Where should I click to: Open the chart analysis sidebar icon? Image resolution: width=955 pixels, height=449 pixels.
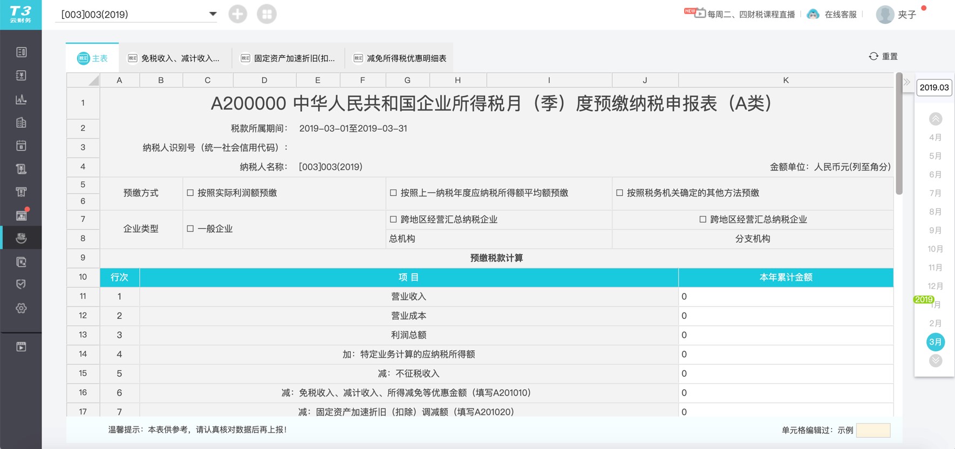point(21,99)
